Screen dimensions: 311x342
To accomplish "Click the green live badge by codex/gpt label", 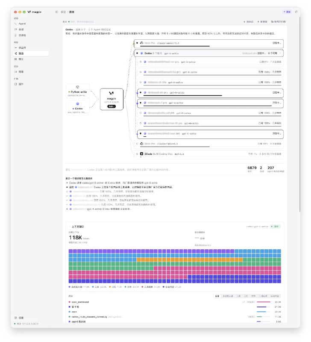I will 275,227.
